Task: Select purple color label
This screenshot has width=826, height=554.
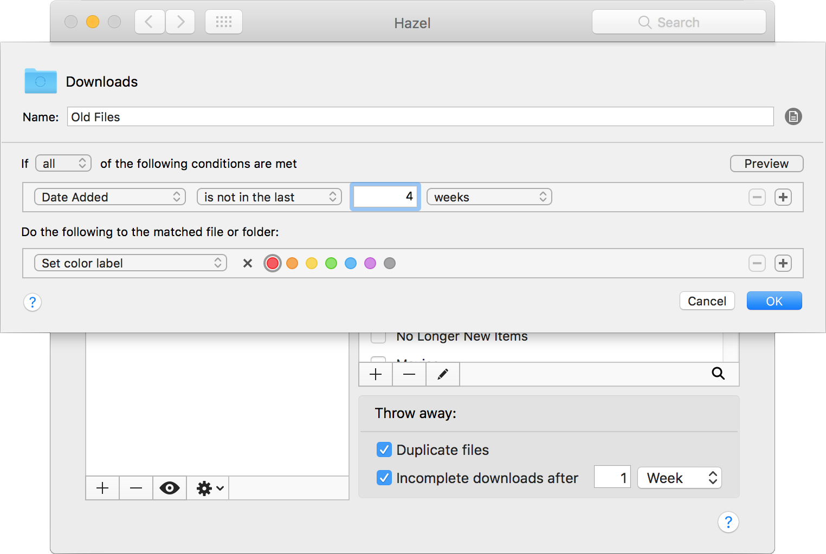Action: point(370,263)
